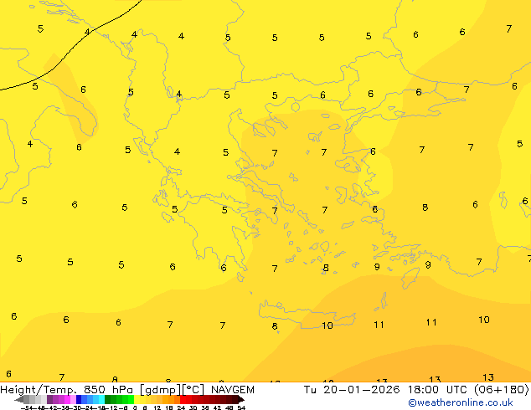This screenshot has width=531, height=410.
Task: Click the gray left arrow of the legend
Action: coord(19,399)
